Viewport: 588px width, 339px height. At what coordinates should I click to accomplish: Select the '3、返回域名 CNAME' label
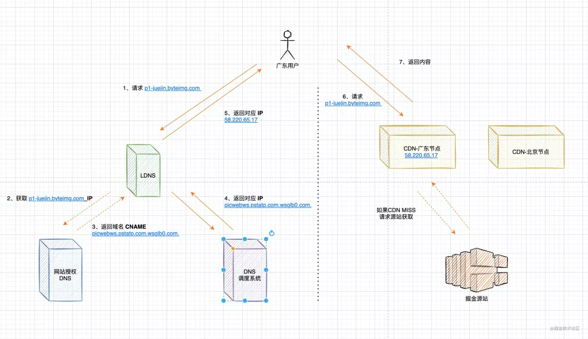[119, 227]
